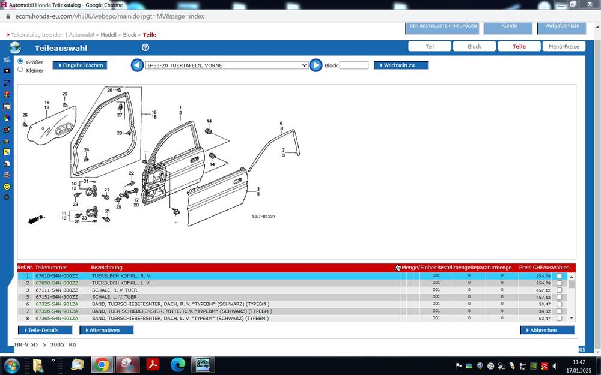This screenshot has width=601, height=375.
Task: Click the taskbar clock showing 11:42
Action: (579, 362)
